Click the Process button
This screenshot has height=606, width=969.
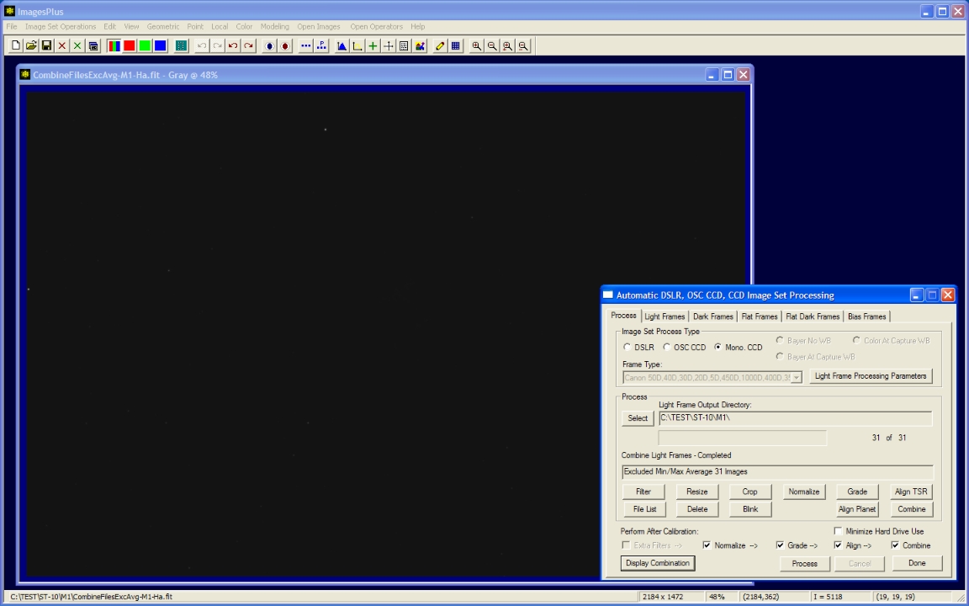(805, 564)
